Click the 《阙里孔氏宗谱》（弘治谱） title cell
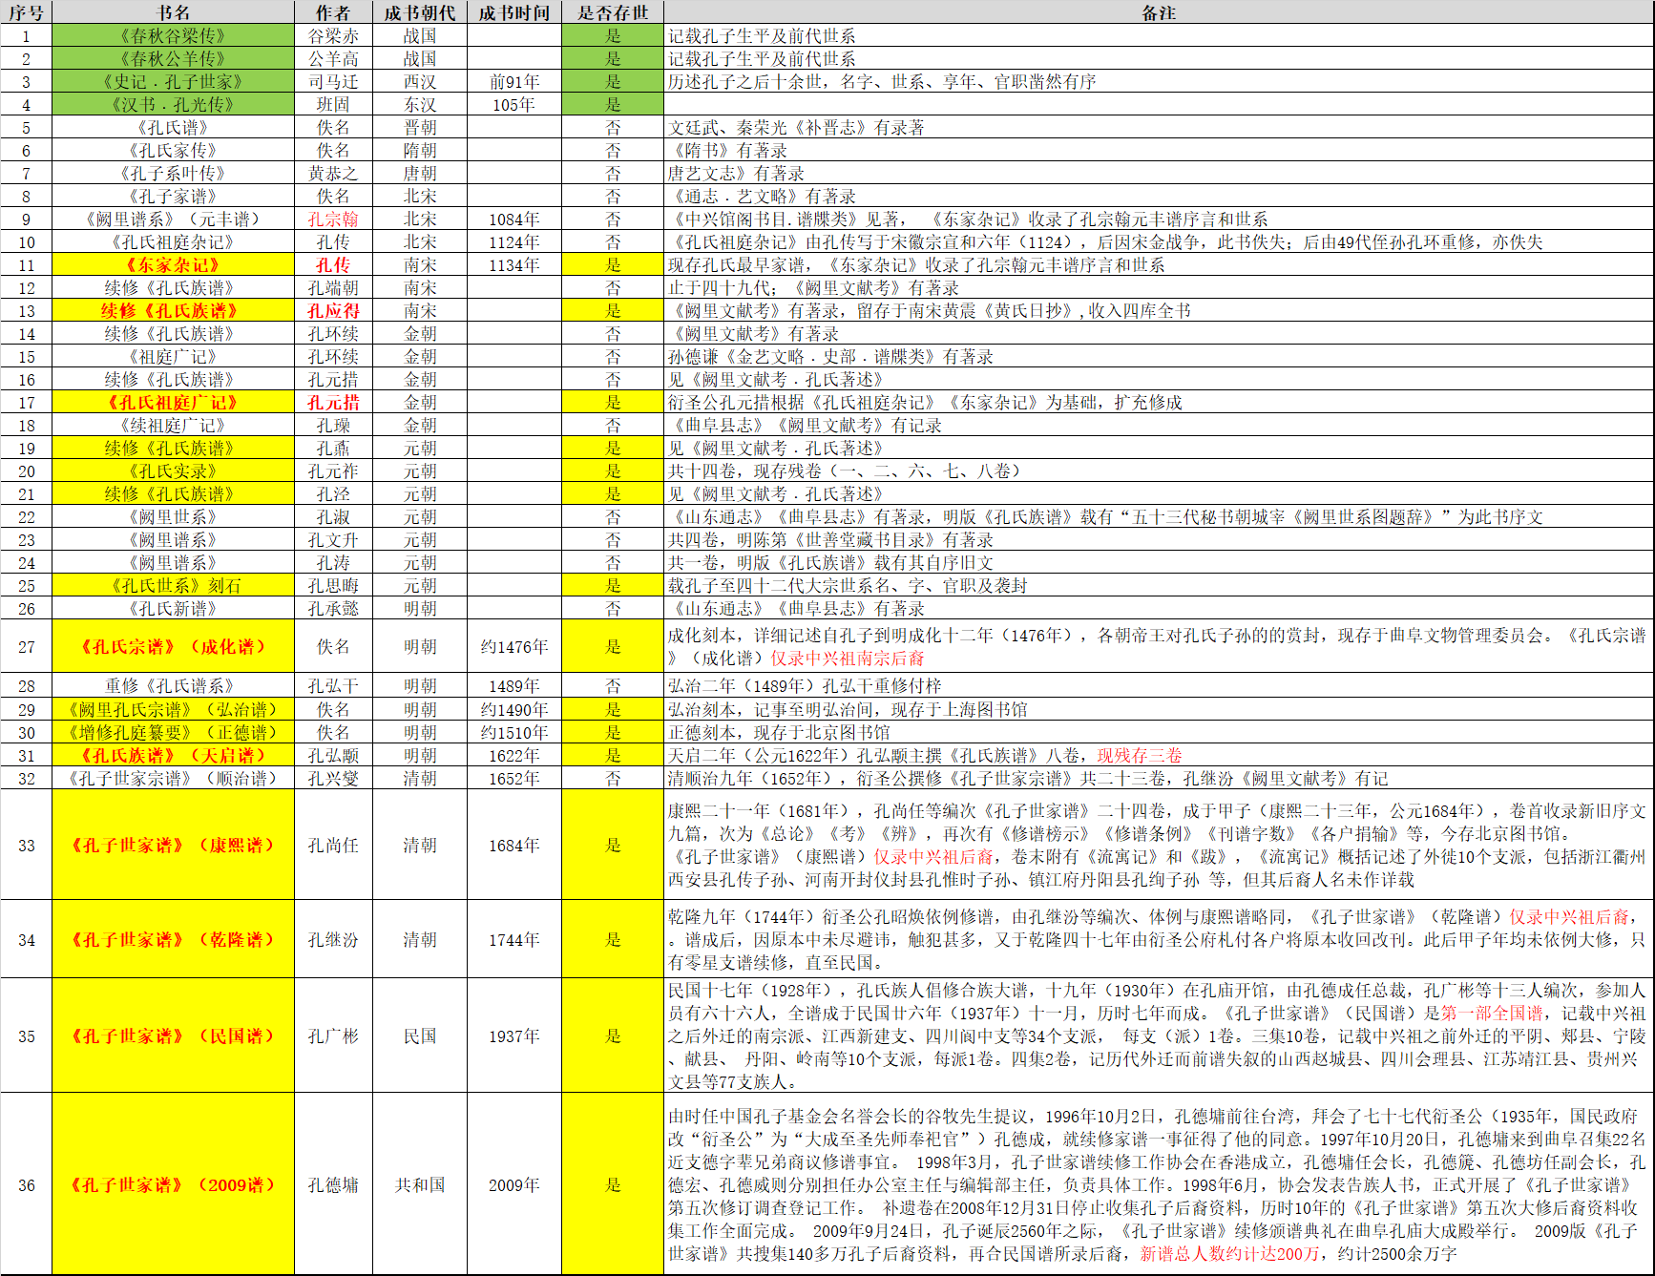The height and width of the screenshot is (1276, 1655). [x=173, y=710]
